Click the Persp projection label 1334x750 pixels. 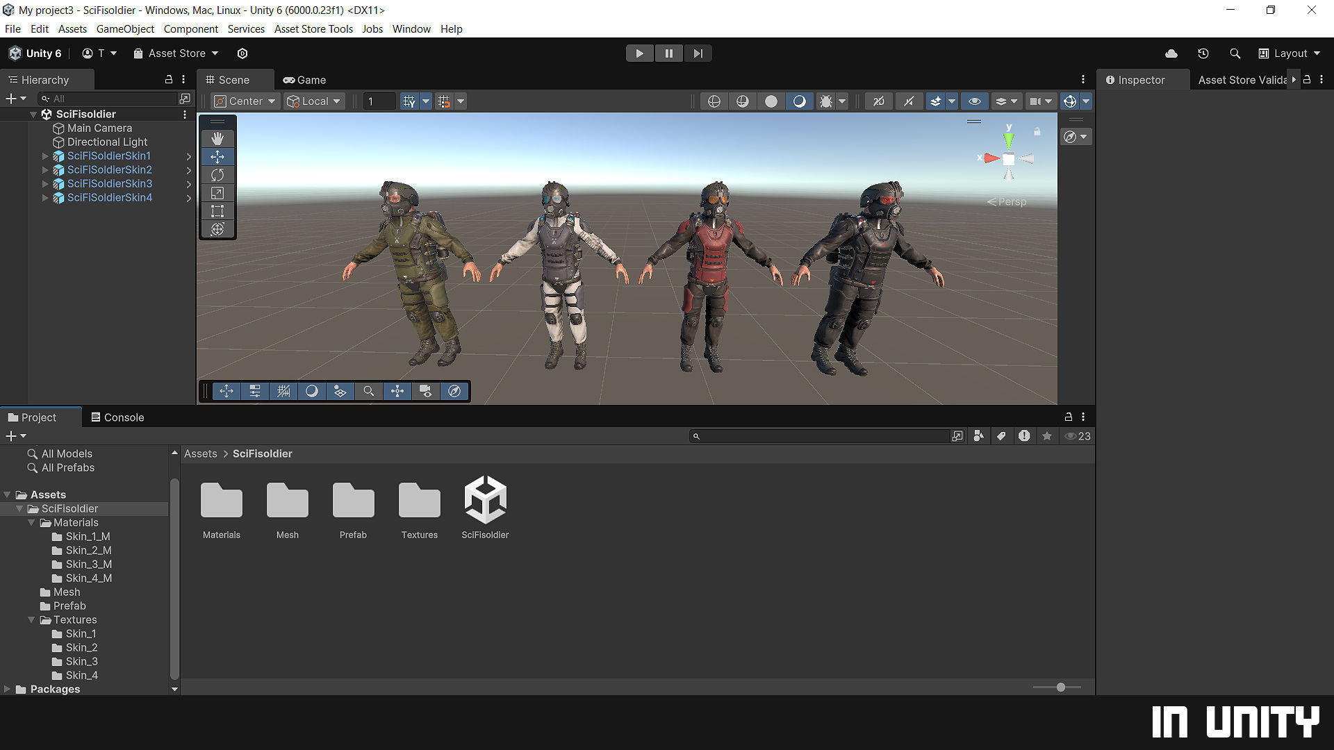1006,201
